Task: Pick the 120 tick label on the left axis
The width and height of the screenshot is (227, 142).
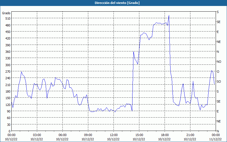Action: tap(8, 105)
